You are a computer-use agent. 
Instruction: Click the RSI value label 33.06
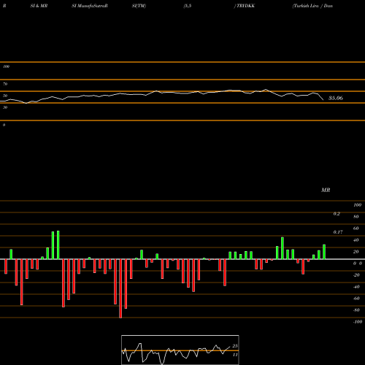click(x=336, y=98)
